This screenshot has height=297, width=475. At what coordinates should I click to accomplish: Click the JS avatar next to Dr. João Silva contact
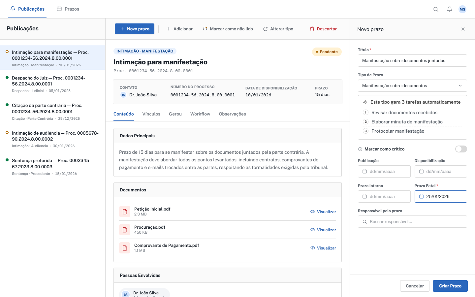click(123, 95)
